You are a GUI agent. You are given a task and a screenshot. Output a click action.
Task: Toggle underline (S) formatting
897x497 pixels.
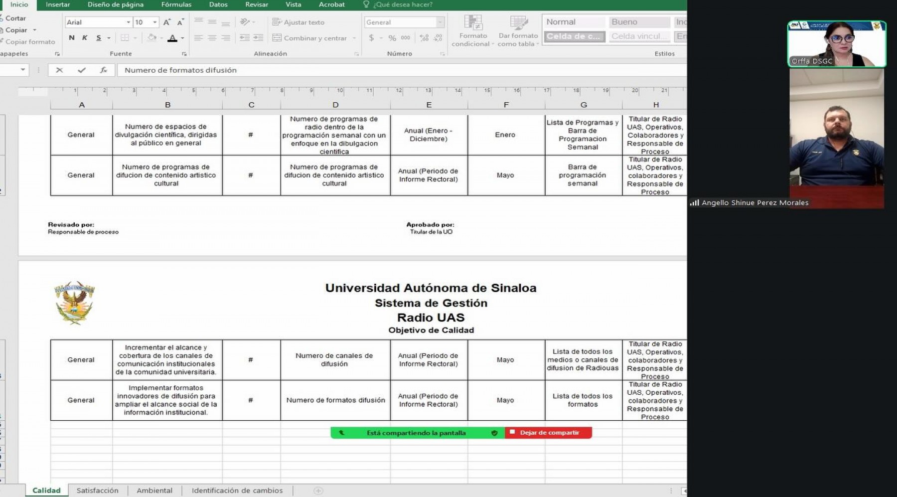(x=99, y=38)
